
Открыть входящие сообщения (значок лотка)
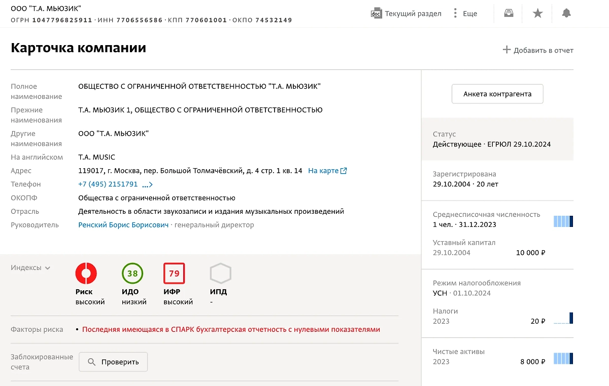pos(508,13)
